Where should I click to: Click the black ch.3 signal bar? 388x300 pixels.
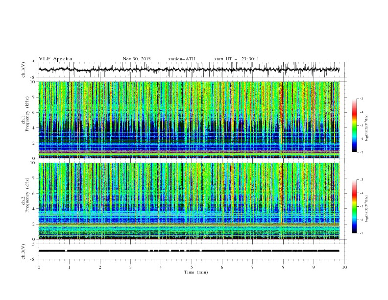coord(189,251)
